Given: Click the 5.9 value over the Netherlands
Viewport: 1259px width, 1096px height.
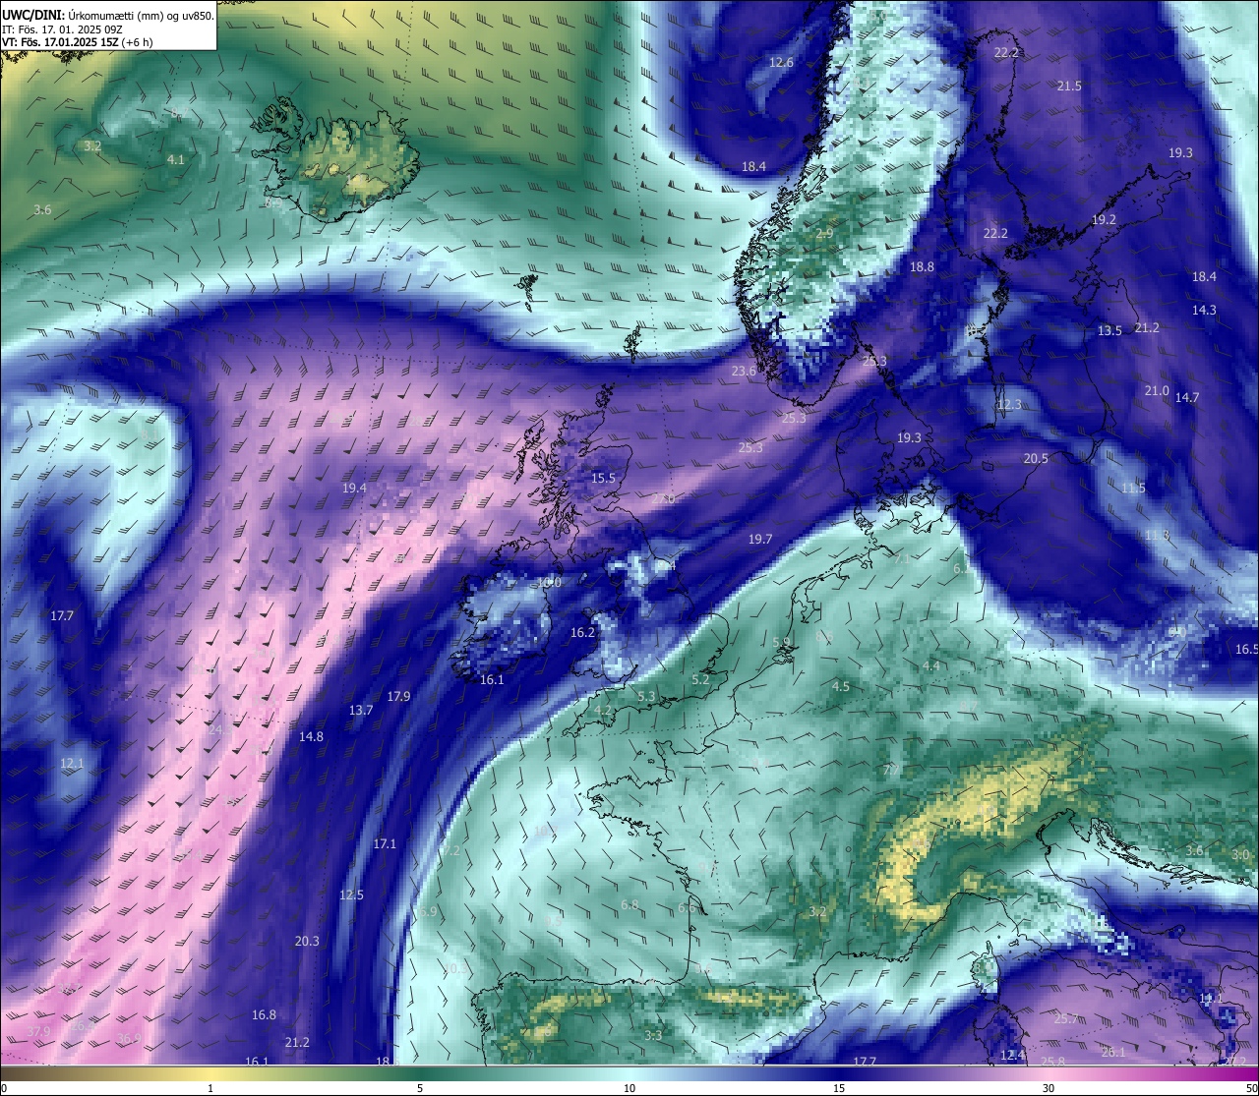Looking at the screenshot, I should (x=781, y=642).
